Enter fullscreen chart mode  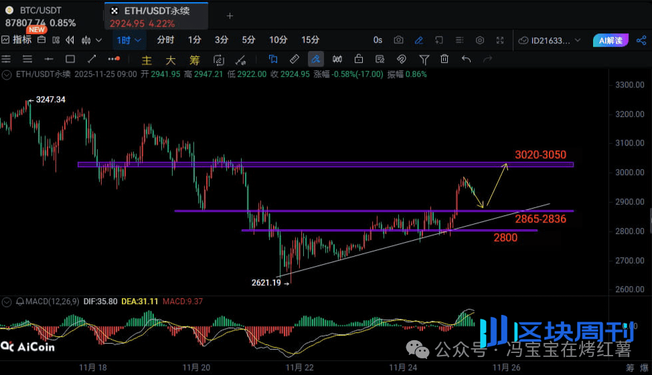(499, 40)
